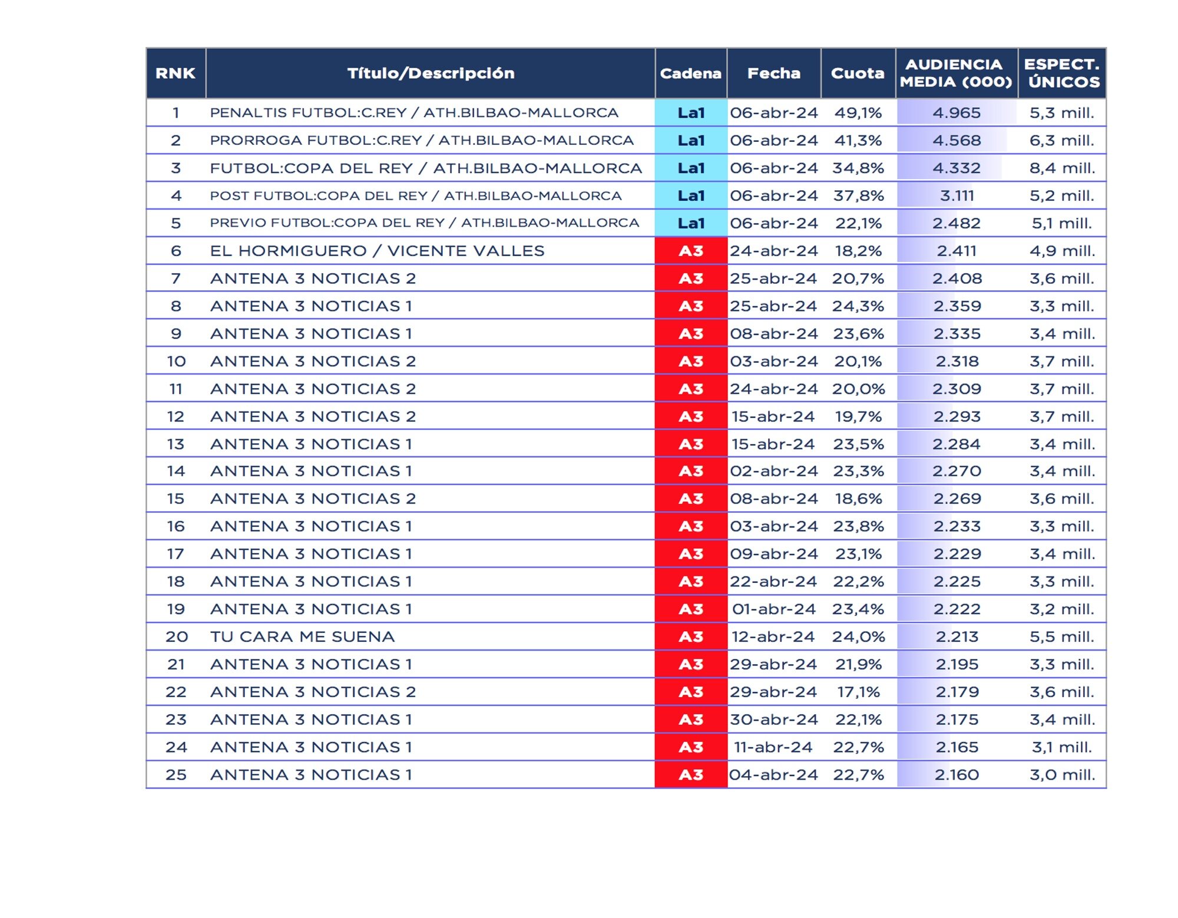Click the RNK column header

tap(176, 73)
